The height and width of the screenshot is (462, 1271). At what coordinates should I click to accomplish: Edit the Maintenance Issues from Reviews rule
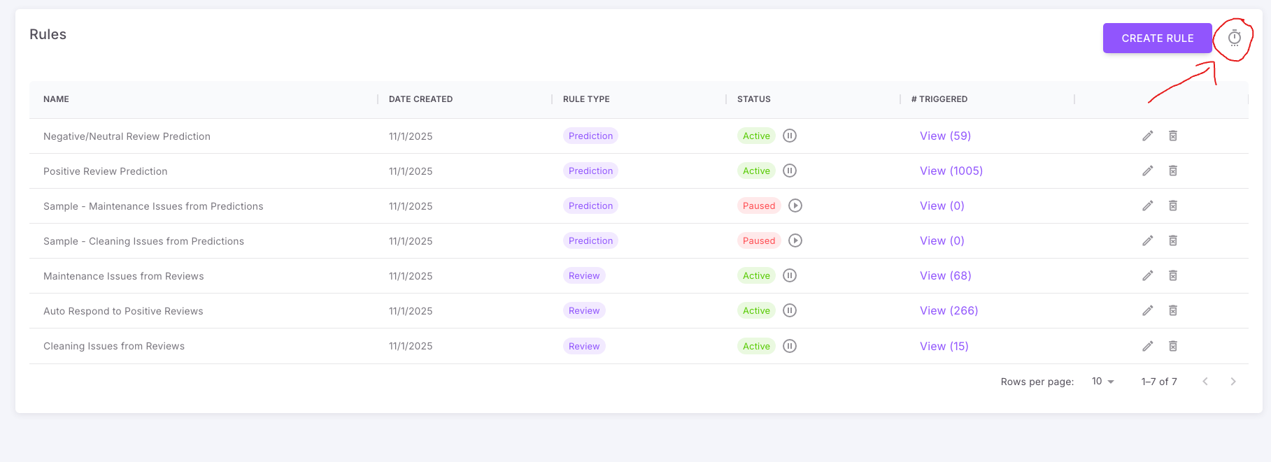tap(1148, 275)
